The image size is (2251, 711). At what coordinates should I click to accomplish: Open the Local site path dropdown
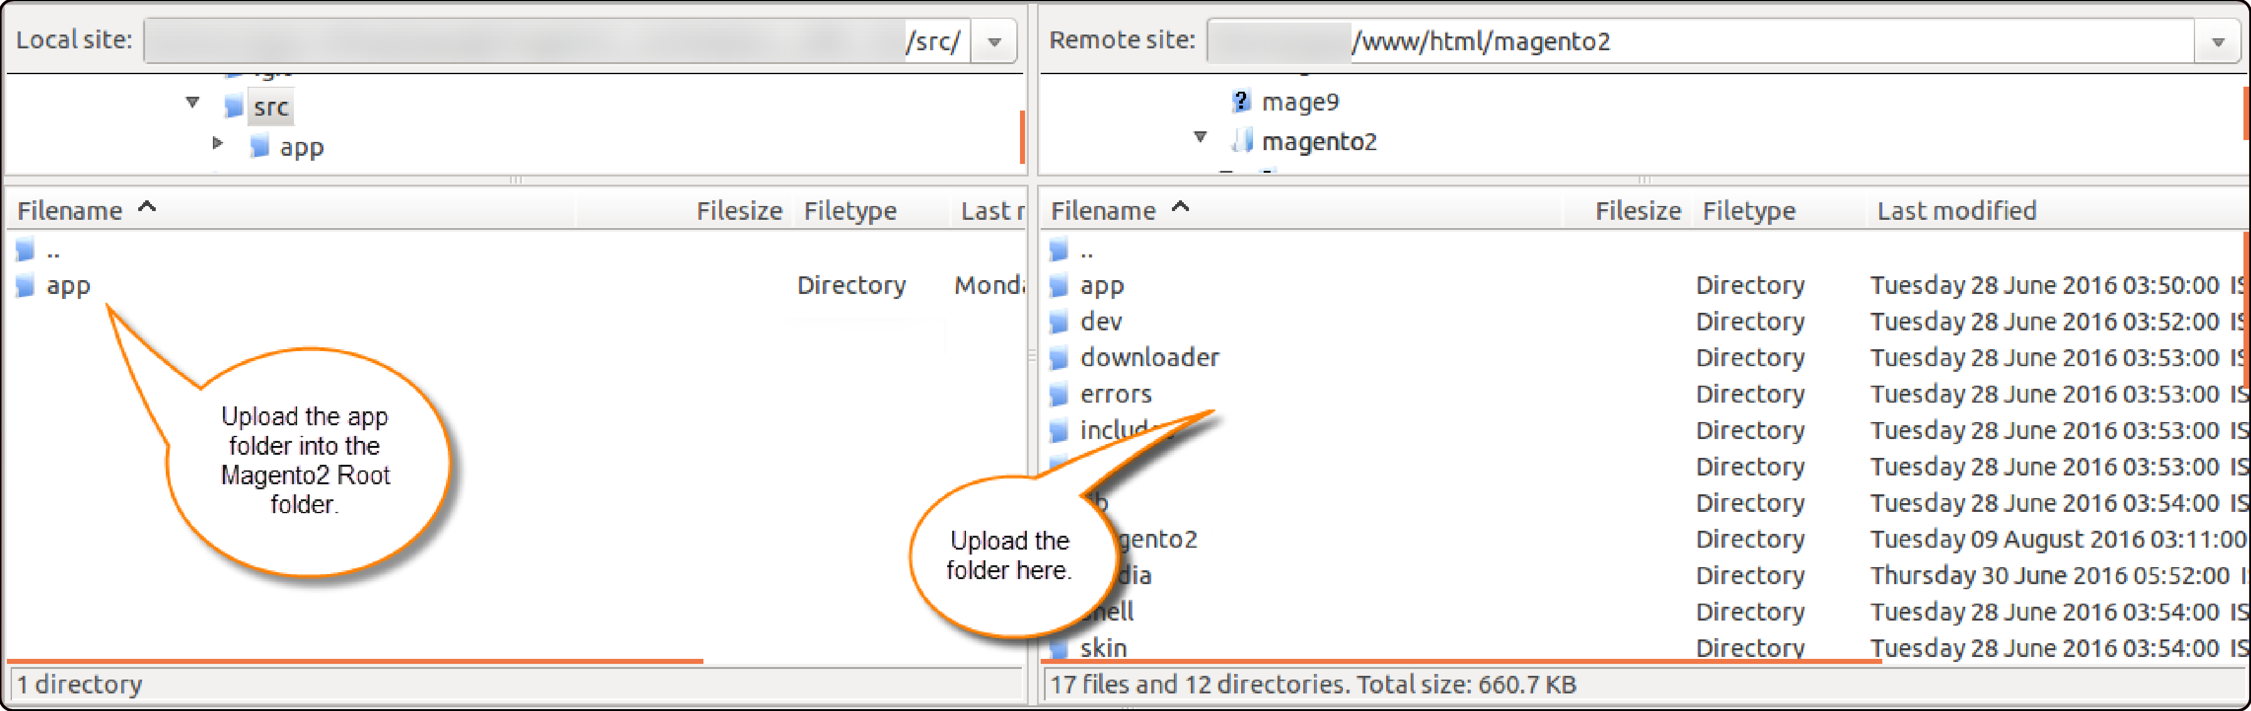coord(994,40)
